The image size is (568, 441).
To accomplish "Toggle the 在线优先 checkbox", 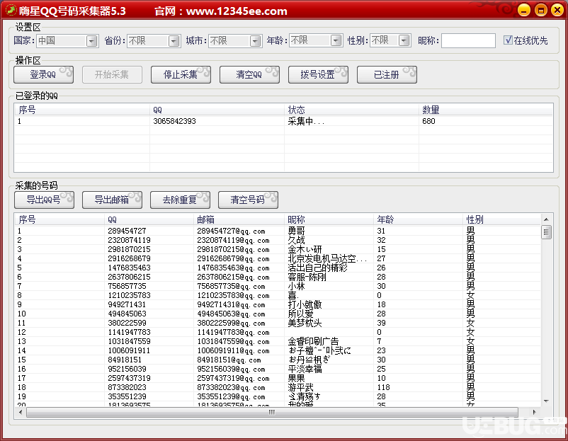I will coord(508,40).
